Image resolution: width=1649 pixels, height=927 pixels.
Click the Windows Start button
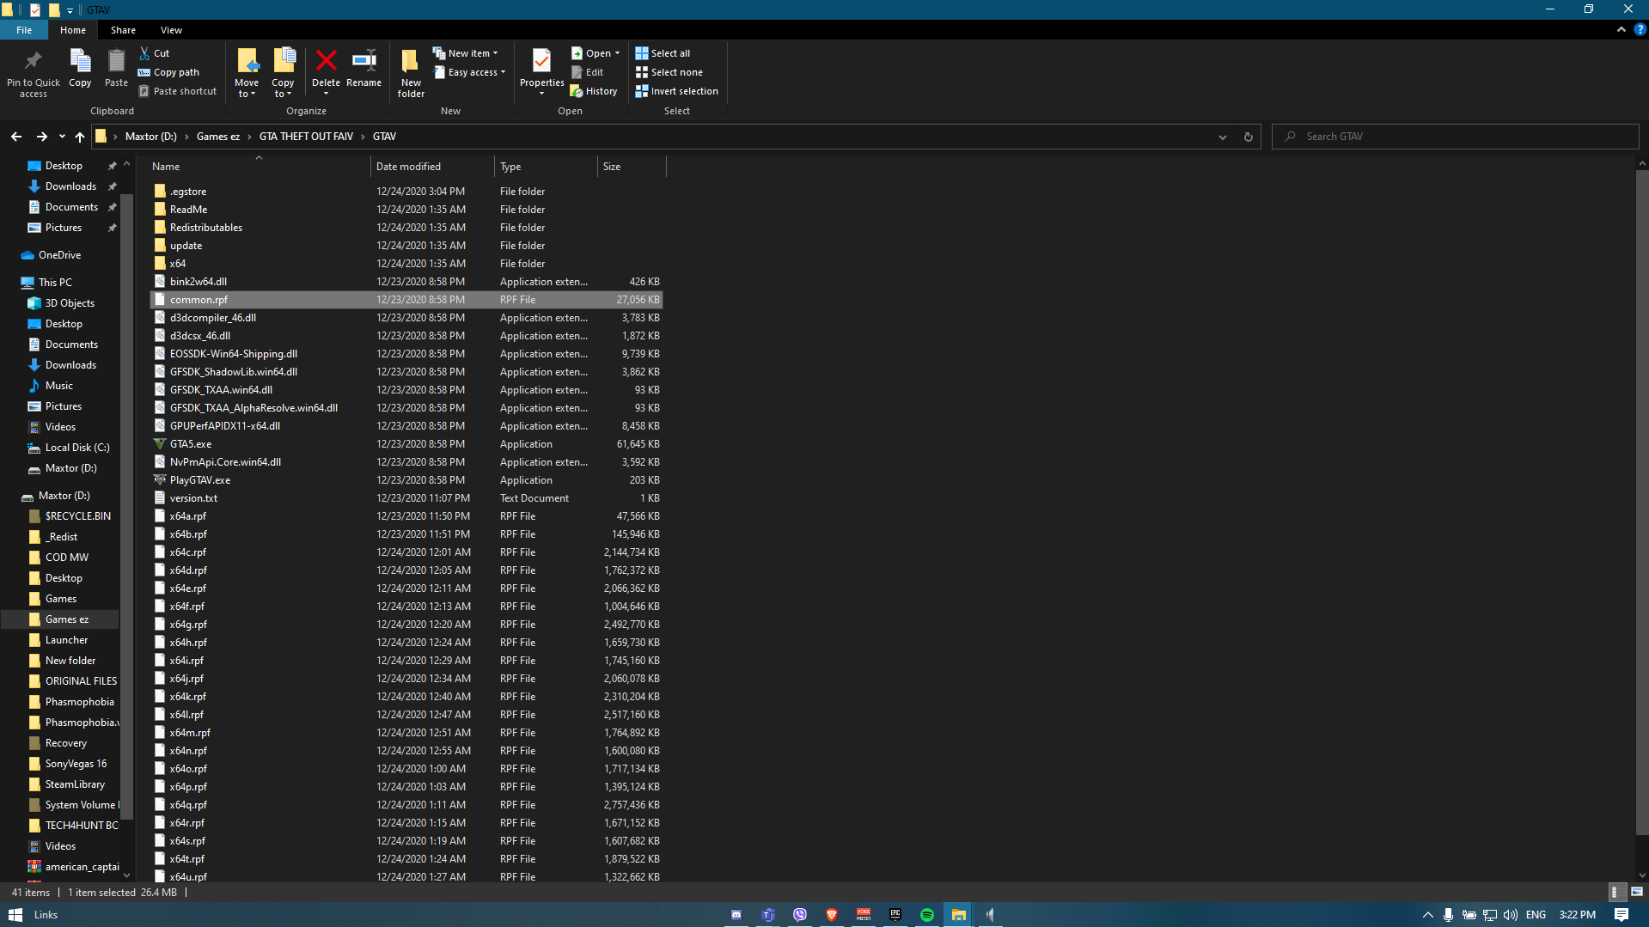click(15, 915)
